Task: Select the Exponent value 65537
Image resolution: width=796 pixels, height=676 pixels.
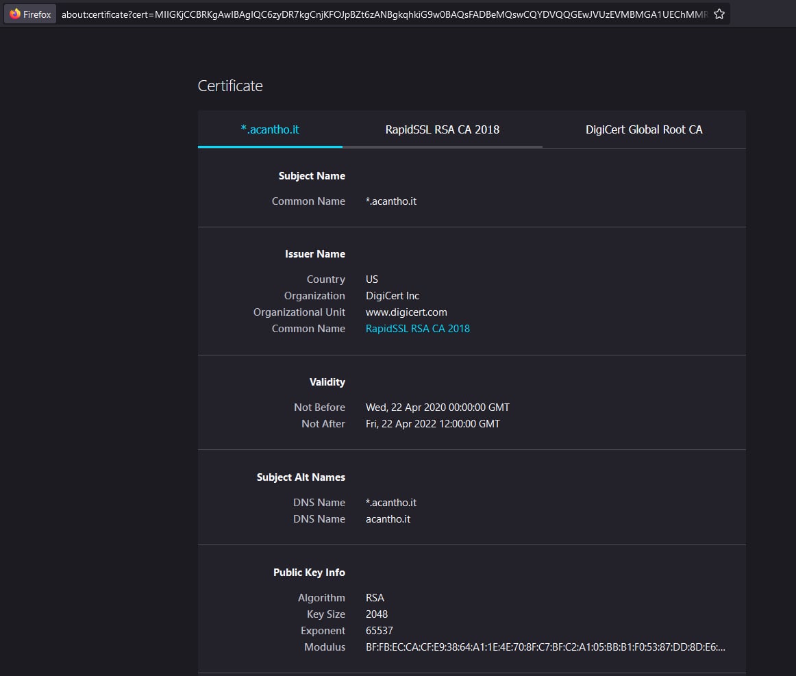Action: pos(380,631)
